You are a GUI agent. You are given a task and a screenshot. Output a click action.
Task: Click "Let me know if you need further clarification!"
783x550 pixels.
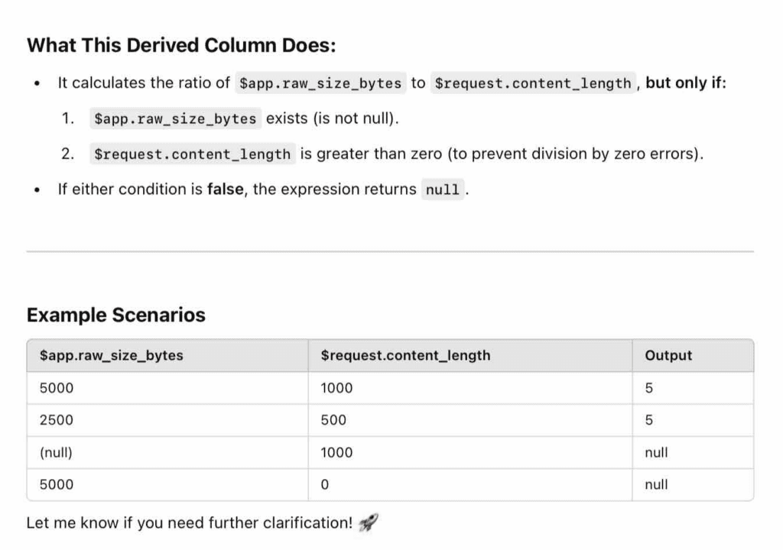190,523
